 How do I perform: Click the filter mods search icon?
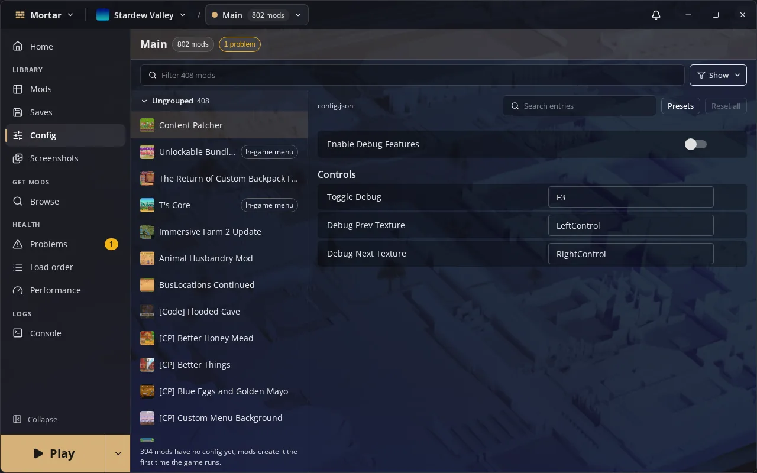(153, 75)
